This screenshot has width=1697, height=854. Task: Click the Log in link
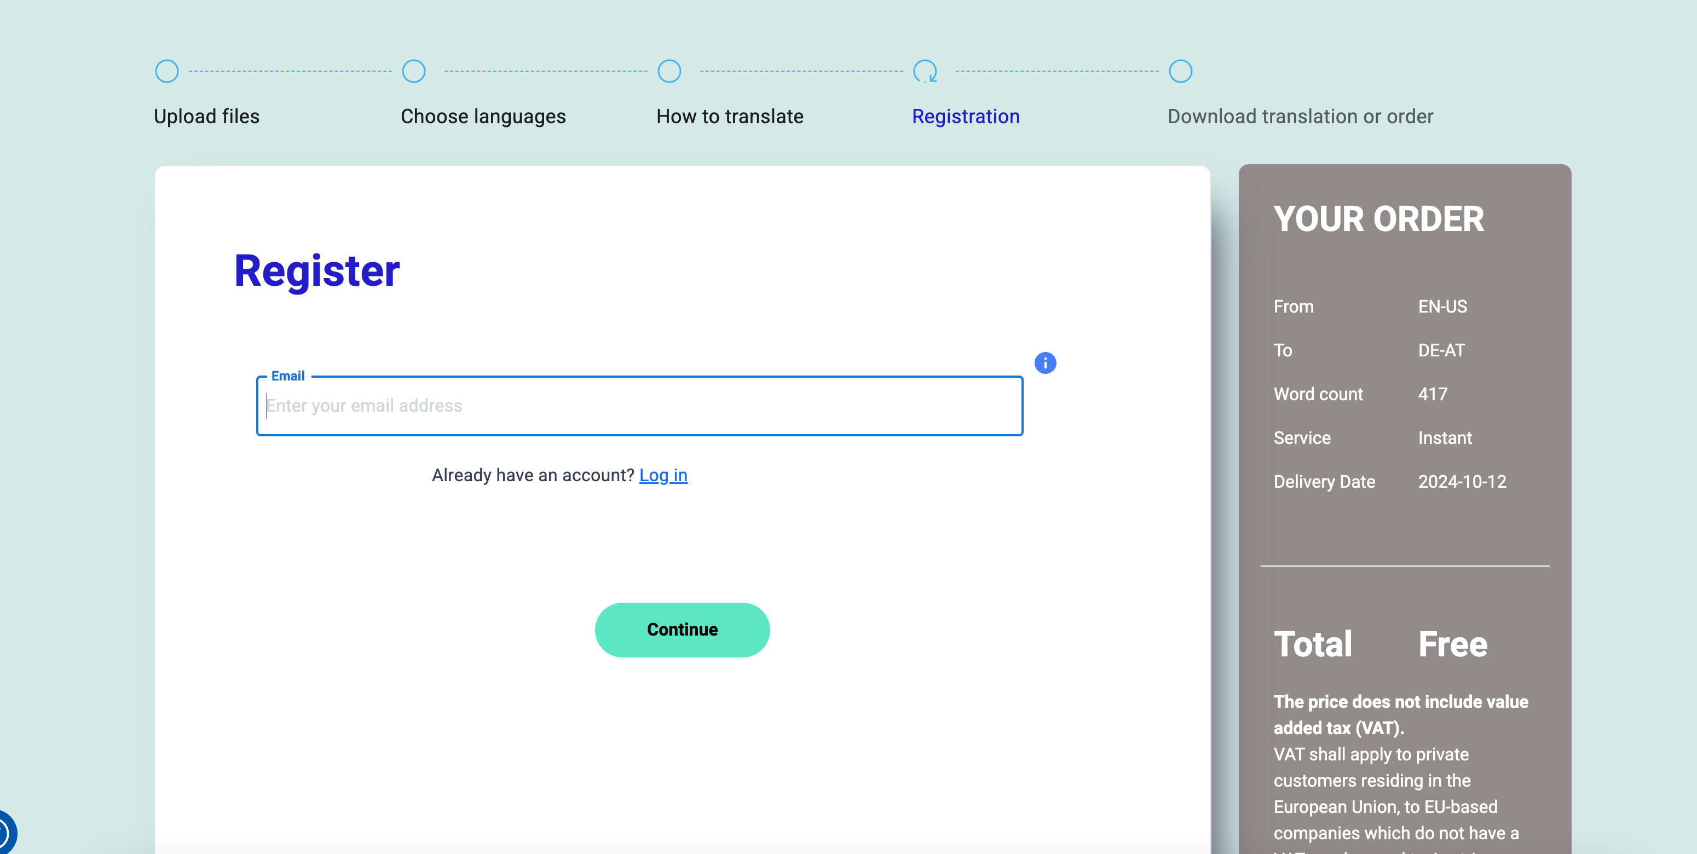pyautogui.click(x=662, y=474)
